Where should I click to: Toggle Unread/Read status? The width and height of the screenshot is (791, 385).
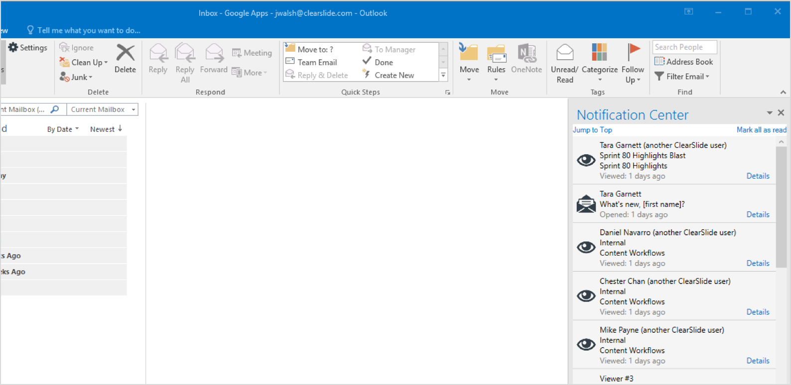(564, 63)
